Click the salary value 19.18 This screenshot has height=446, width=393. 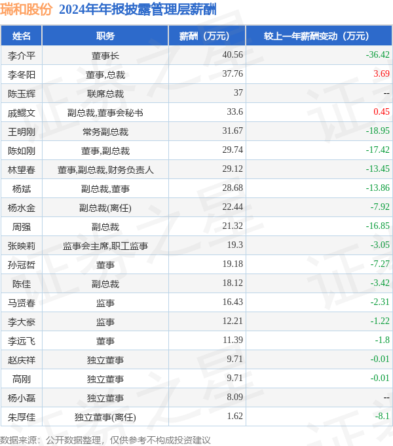pyautogui.click(x=233, y=264)
